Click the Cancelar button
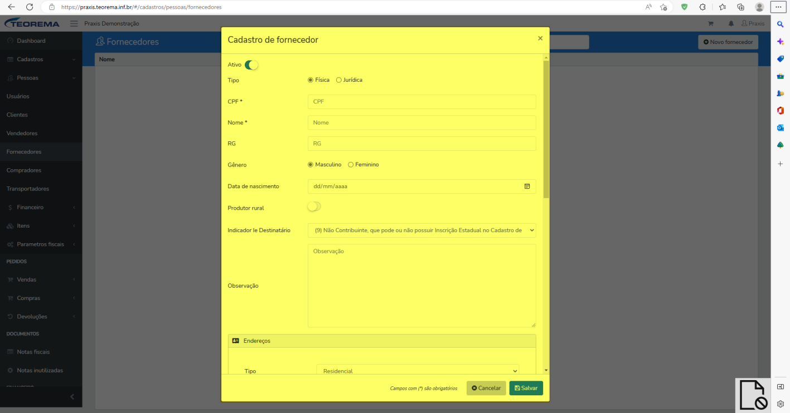Screen dimensions: 790x413 [x=486, y=388]
